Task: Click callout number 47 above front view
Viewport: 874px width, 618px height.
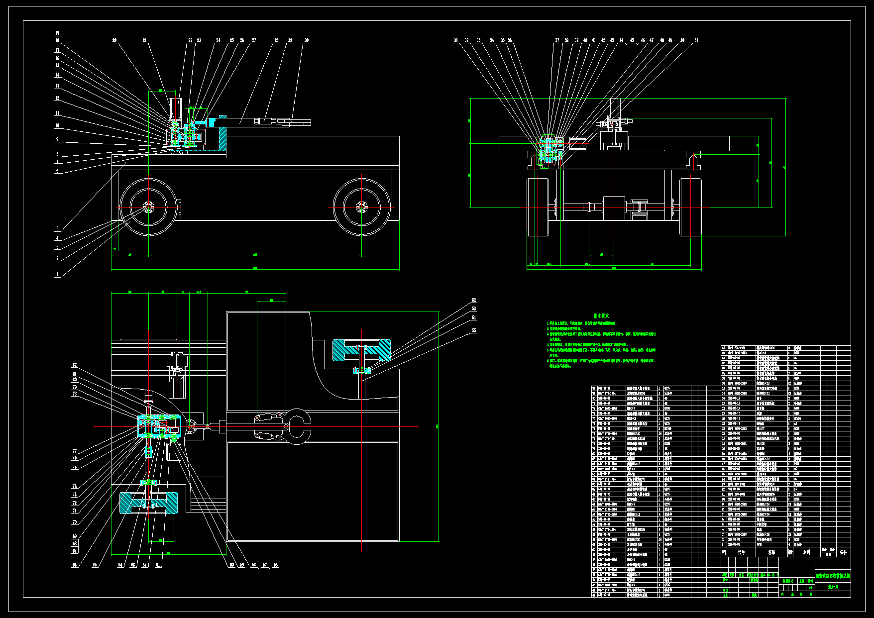Action: pyautogui.click(x=652, y=41)
